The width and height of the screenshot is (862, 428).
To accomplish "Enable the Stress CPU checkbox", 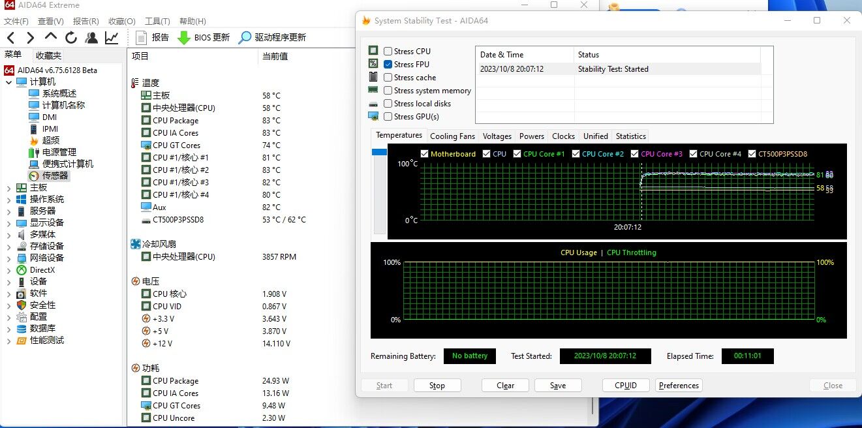I will [x=388, y=52].
